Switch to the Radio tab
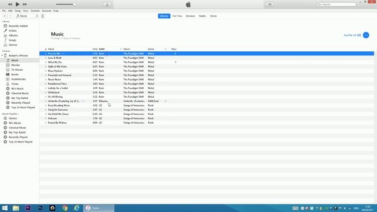The width and height of the screenshot is (377, 212). tap(202, 16)
